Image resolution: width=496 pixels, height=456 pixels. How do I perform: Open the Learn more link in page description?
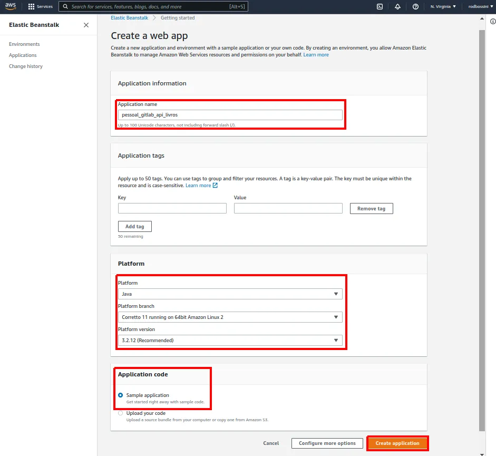tap(316, 55)
